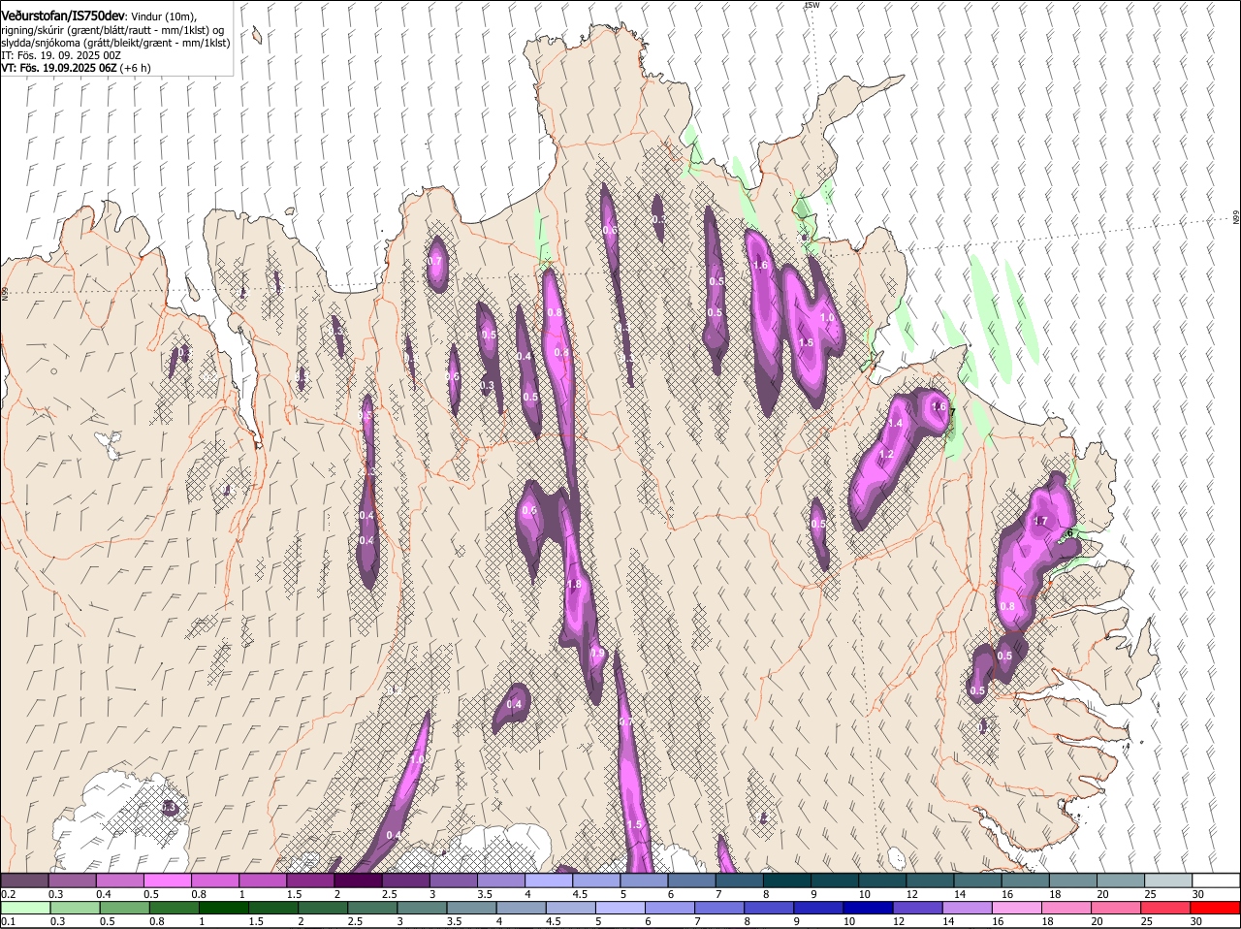Select the bright red swatch above 30 in the lower legend
This screenshot has width=1241, height=929.
pyautogui.click(x=1216, y=908)
